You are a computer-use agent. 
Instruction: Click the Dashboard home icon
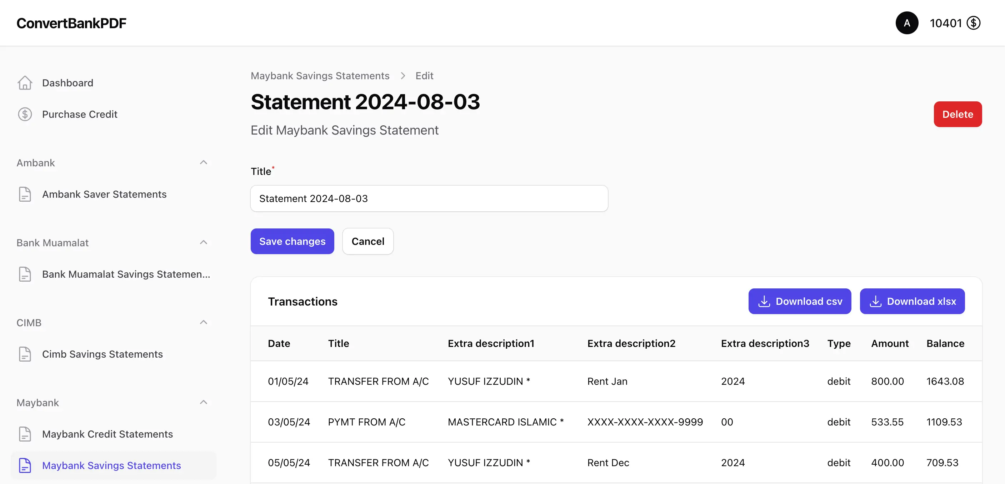click(x=25, y=83)
